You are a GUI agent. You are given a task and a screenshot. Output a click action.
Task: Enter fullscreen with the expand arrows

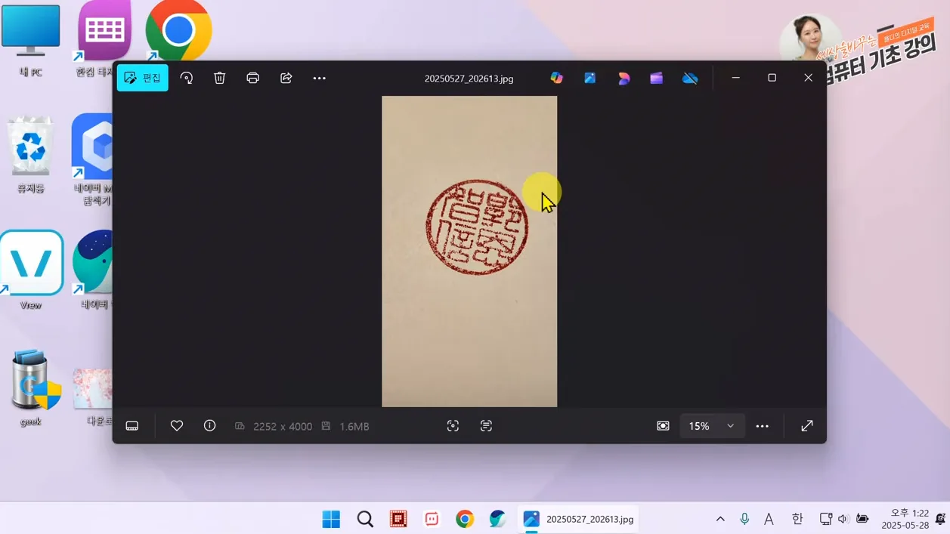[x=807, y=426]
